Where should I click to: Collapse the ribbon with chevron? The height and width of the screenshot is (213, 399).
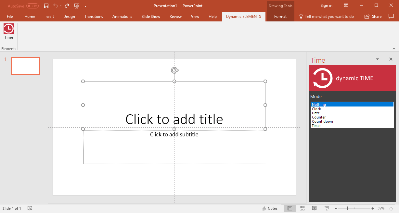pos(394,49)
